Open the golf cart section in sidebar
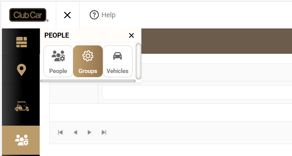The width and height of the screenshot is (292, 156). point(22,106)
